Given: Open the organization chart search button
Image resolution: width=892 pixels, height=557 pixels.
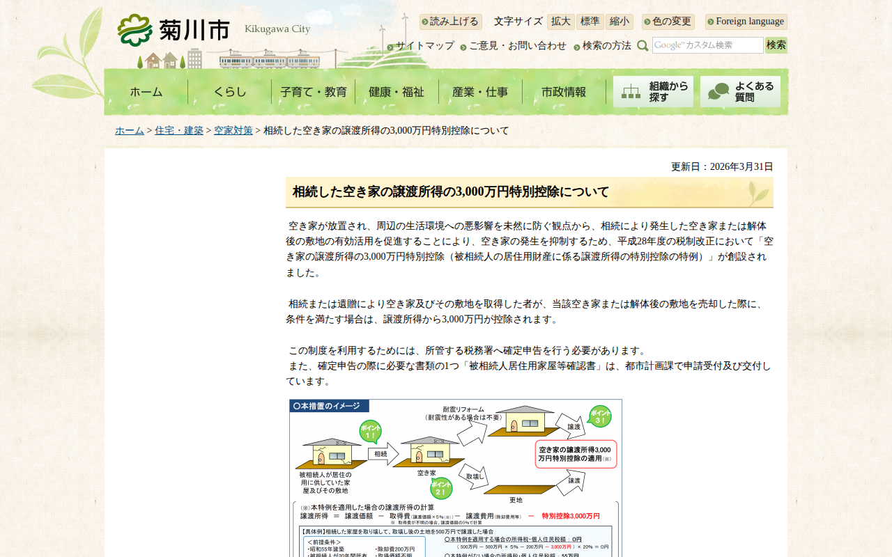Looking at the screenshot, I should 653,92.
